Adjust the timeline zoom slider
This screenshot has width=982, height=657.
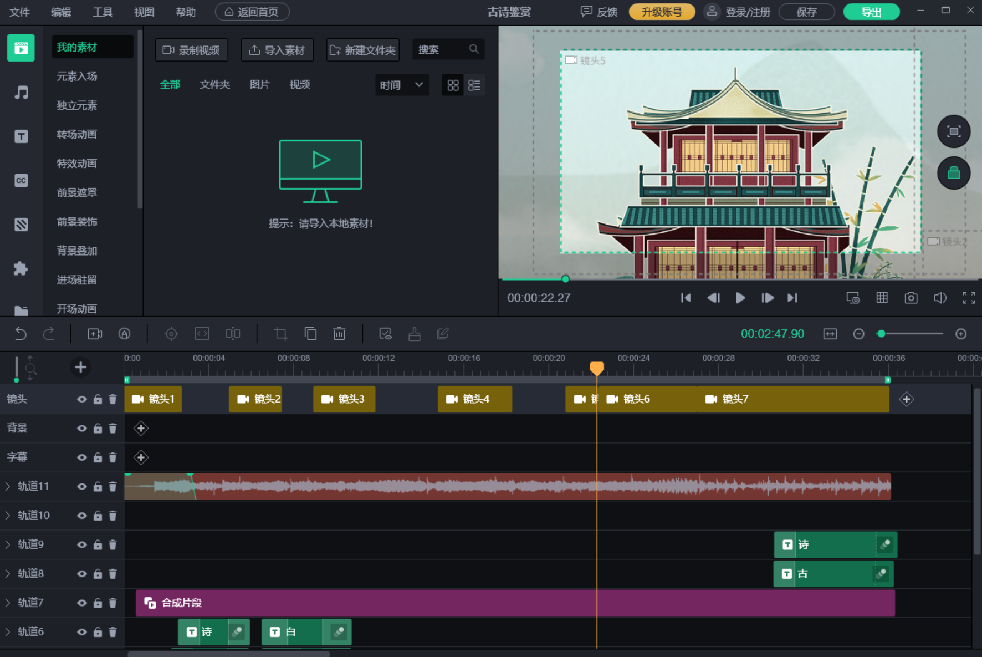click(x=882, y=334)
